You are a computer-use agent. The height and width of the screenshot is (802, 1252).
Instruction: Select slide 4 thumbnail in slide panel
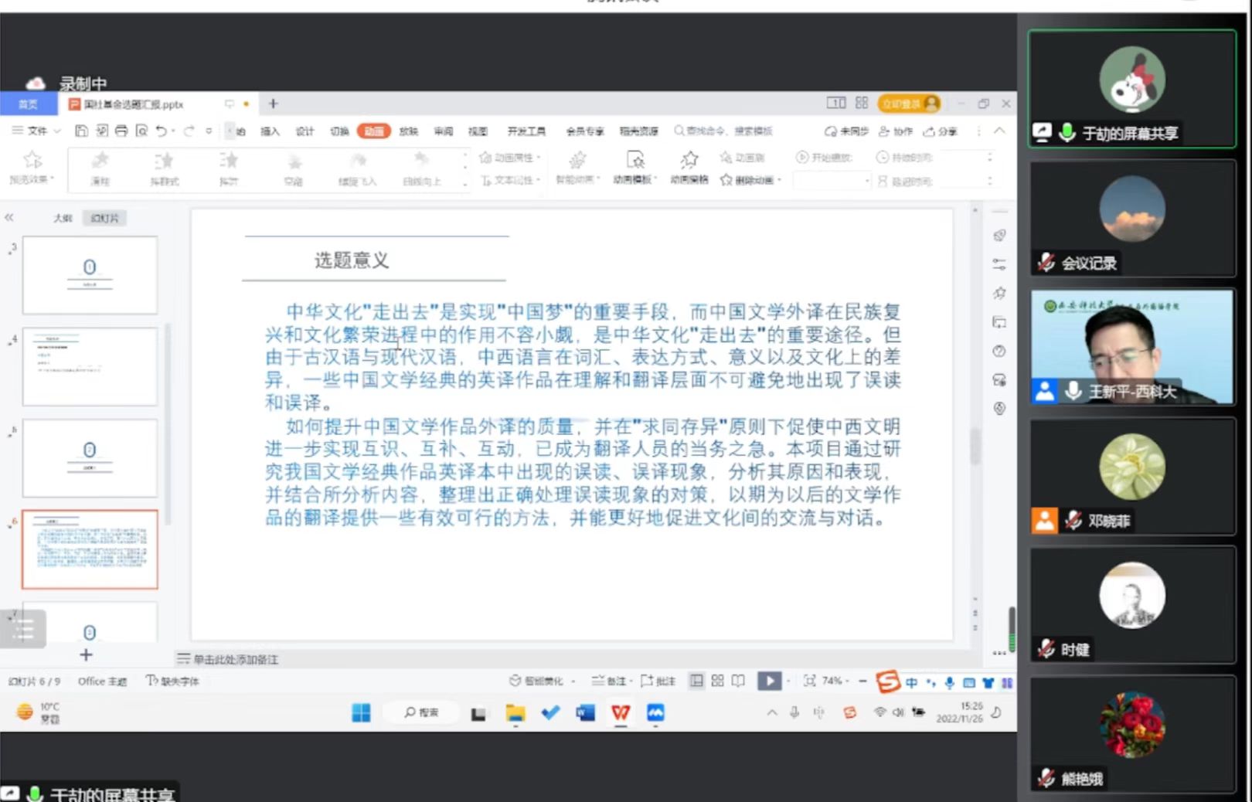coord(90,366)
